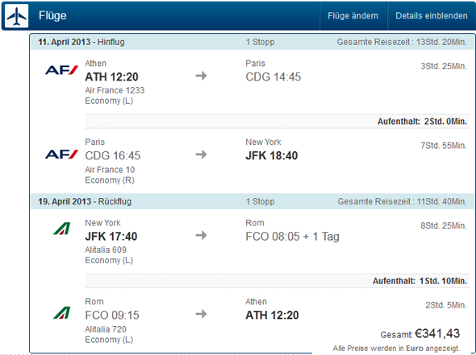
Task: Click the JFK 18:40 arrival time
Action: [x=272, y=155]
